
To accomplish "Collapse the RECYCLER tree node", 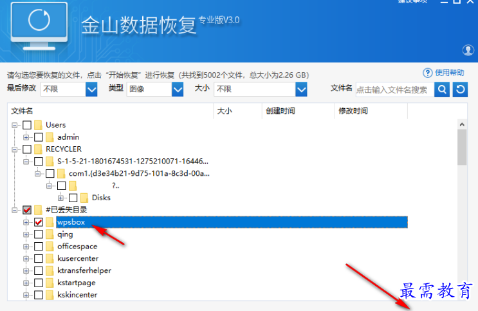I will point(14,149).
